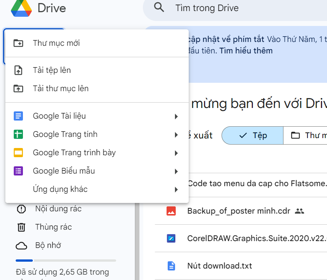Open Thùng rác in the sidebar
Viewport: 327px width, 280px height.
(53, 227)
